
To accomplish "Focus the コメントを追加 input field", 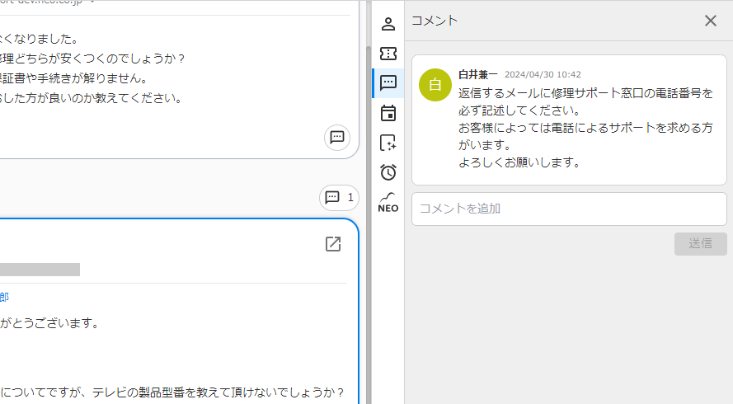I will click(569, 209).
